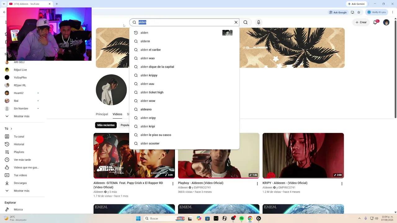Click the taskbar Buscar search box
This screenshot has height=223, width=397.
click(x=164, y=218)
